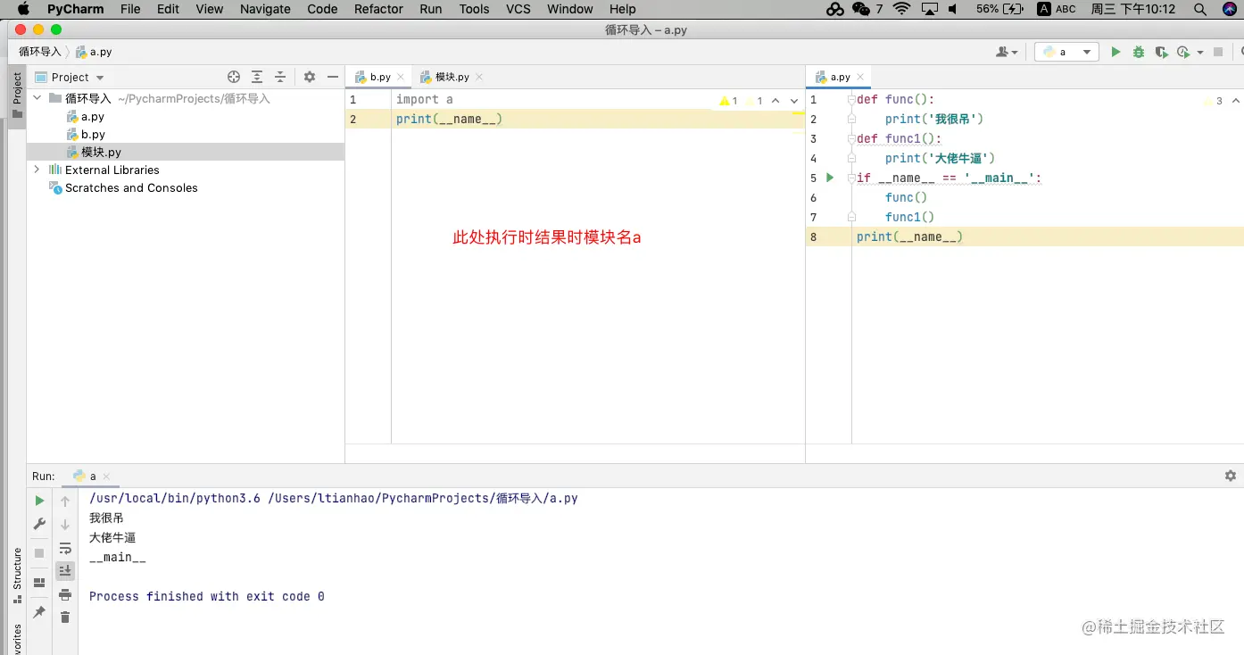Close the 'a' Run tab
1244x655 pixels.
[x=106, y=477]
